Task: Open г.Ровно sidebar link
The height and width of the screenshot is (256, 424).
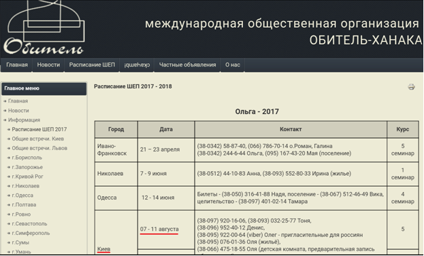Action: pos(21,214)
